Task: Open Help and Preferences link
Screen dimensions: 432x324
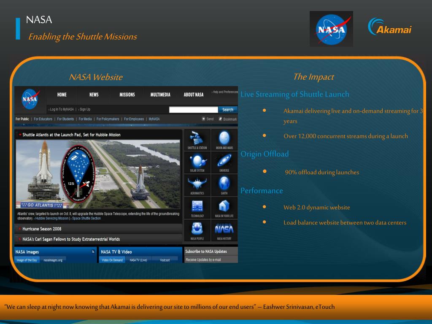Action: [x=225, y=92]
